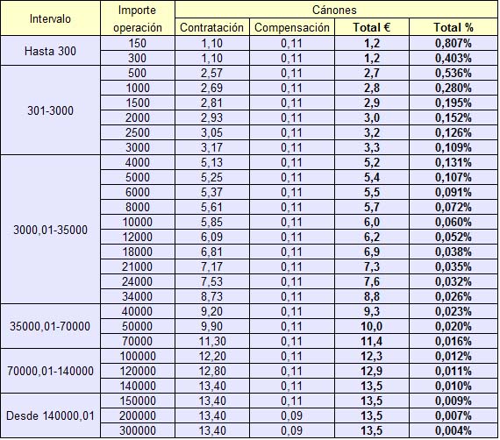Click the 8000 importe cell

pos(138,207)
